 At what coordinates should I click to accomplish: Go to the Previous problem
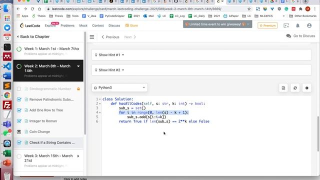[x=110, y=37]
